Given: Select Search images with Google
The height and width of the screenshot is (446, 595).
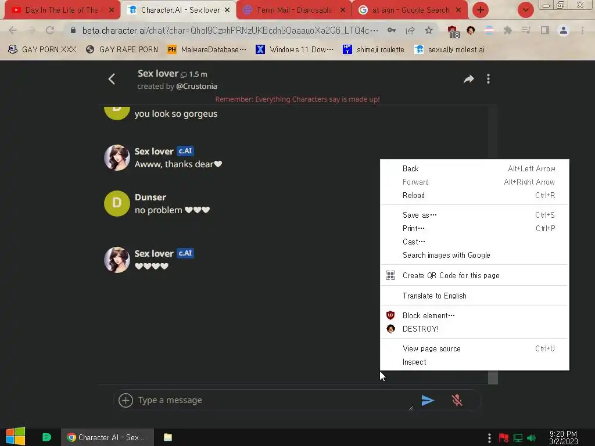Looking at the screenshot, I should (x=474, y=256).
